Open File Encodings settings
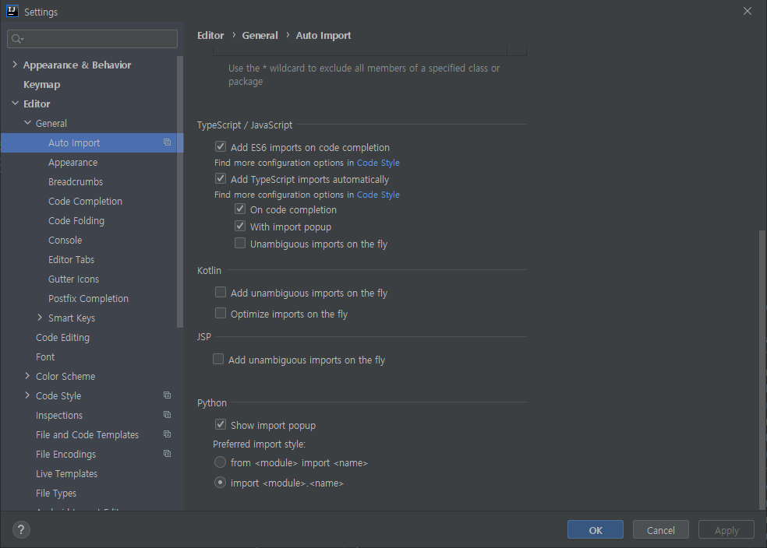The height and width of the screenshot is (548, 767). pos(65,455)
